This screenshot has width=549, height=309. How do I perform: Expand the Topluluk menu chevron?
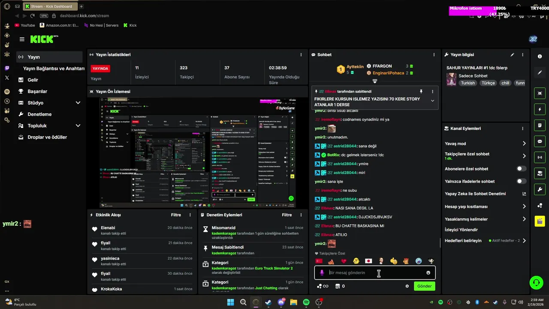tap(78, 126)
